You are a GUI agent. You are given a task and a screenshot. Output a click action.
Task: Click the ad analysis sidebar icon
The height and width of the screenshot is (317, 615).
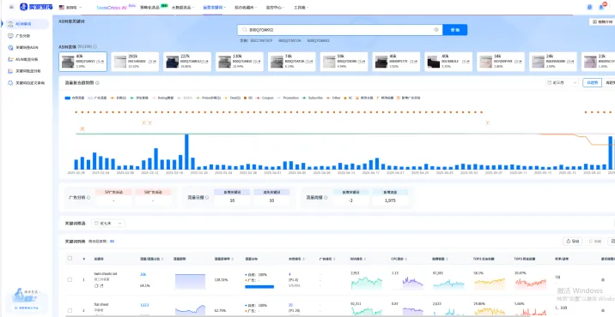[x=10, y=36]
